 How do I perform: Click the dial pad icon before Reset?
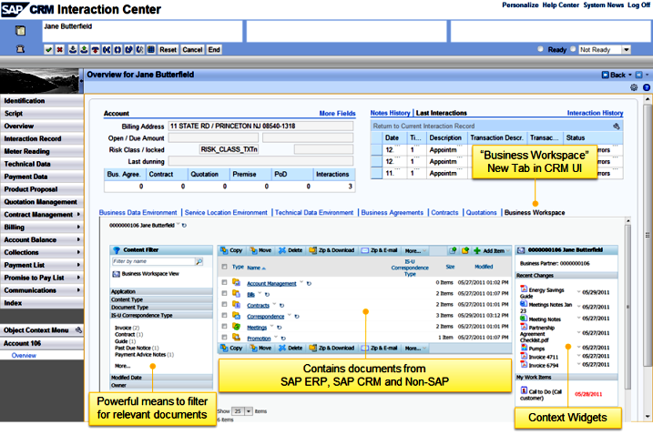point(151,49)
